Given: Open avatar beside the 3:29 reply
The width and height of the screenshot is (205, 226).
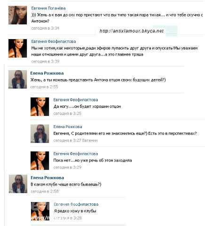Looking at the screenshot, I should [39, 161].
